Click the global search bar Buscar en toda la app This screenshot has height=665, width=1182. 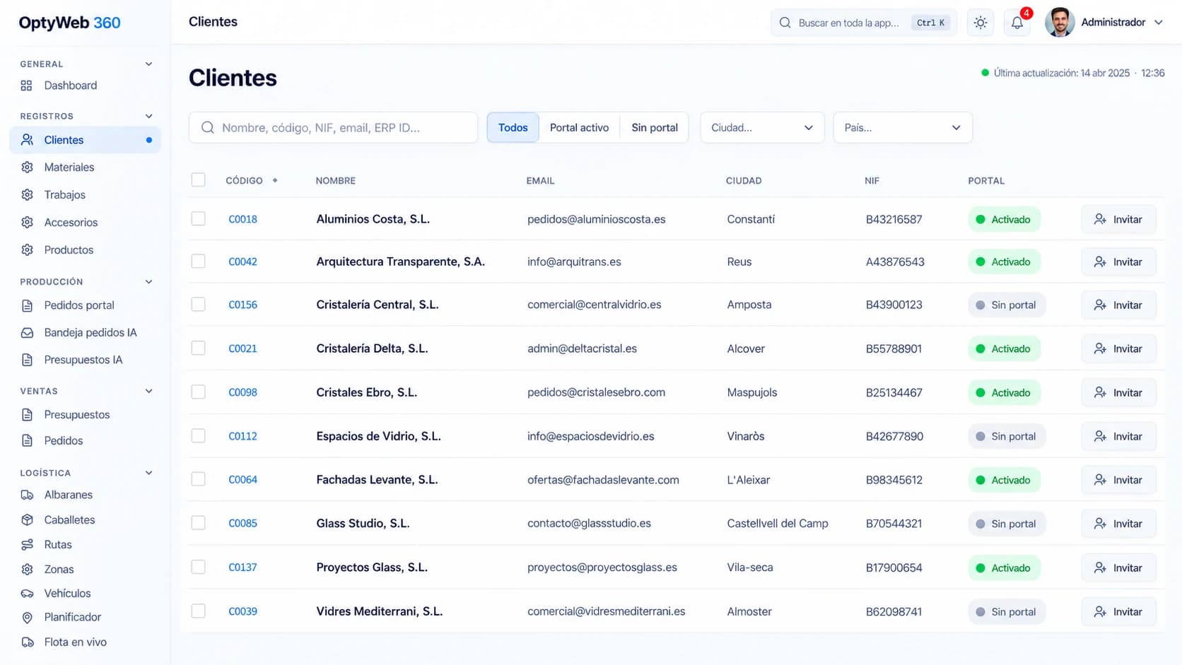pos(863,23)
